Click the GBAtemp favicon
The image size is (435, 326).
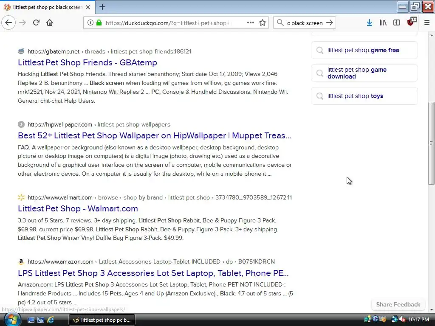click(21, 51)
